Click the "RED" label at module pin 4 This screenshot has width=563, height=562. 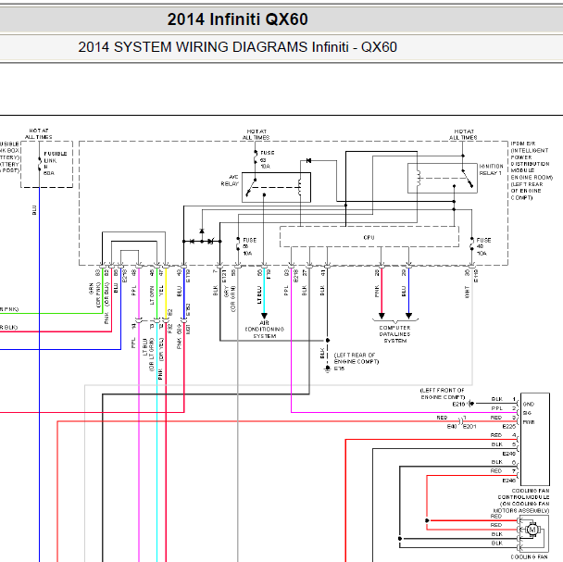496,435
